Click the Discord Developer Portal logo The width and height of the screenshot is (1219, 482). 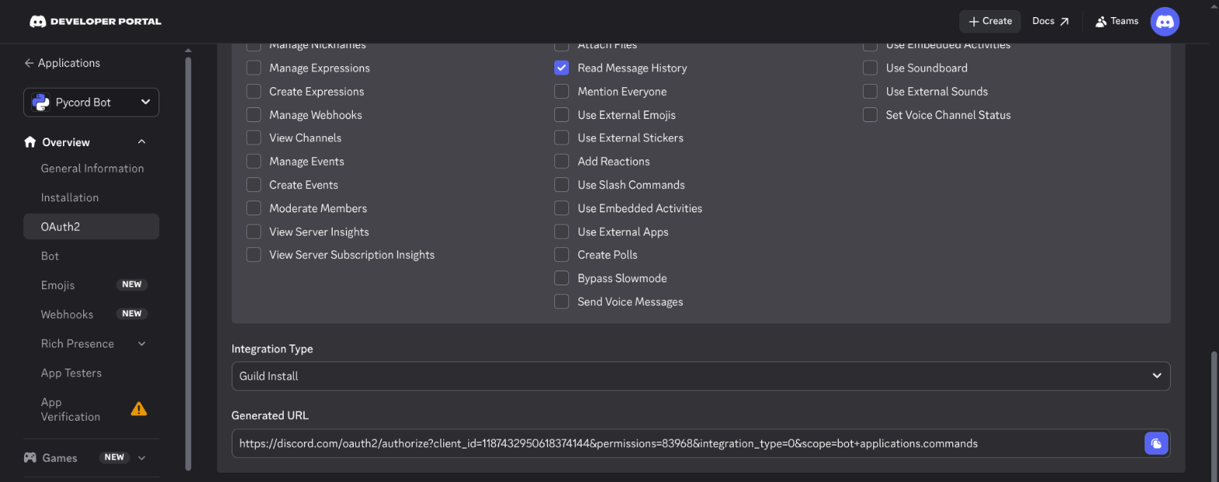click(95, 21)
